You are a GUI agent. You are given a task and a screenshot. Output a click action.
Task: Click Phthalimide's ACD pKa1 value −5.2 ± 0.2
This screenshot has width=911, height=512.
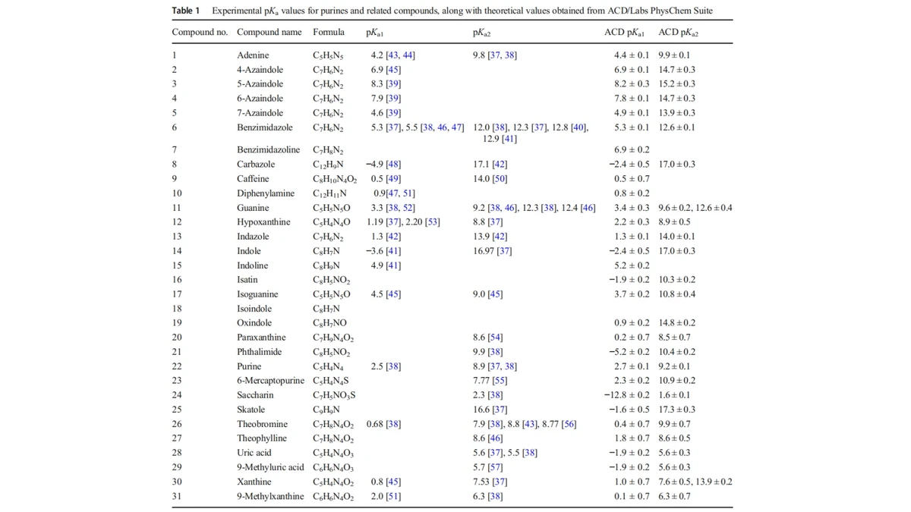pos(629,352)
